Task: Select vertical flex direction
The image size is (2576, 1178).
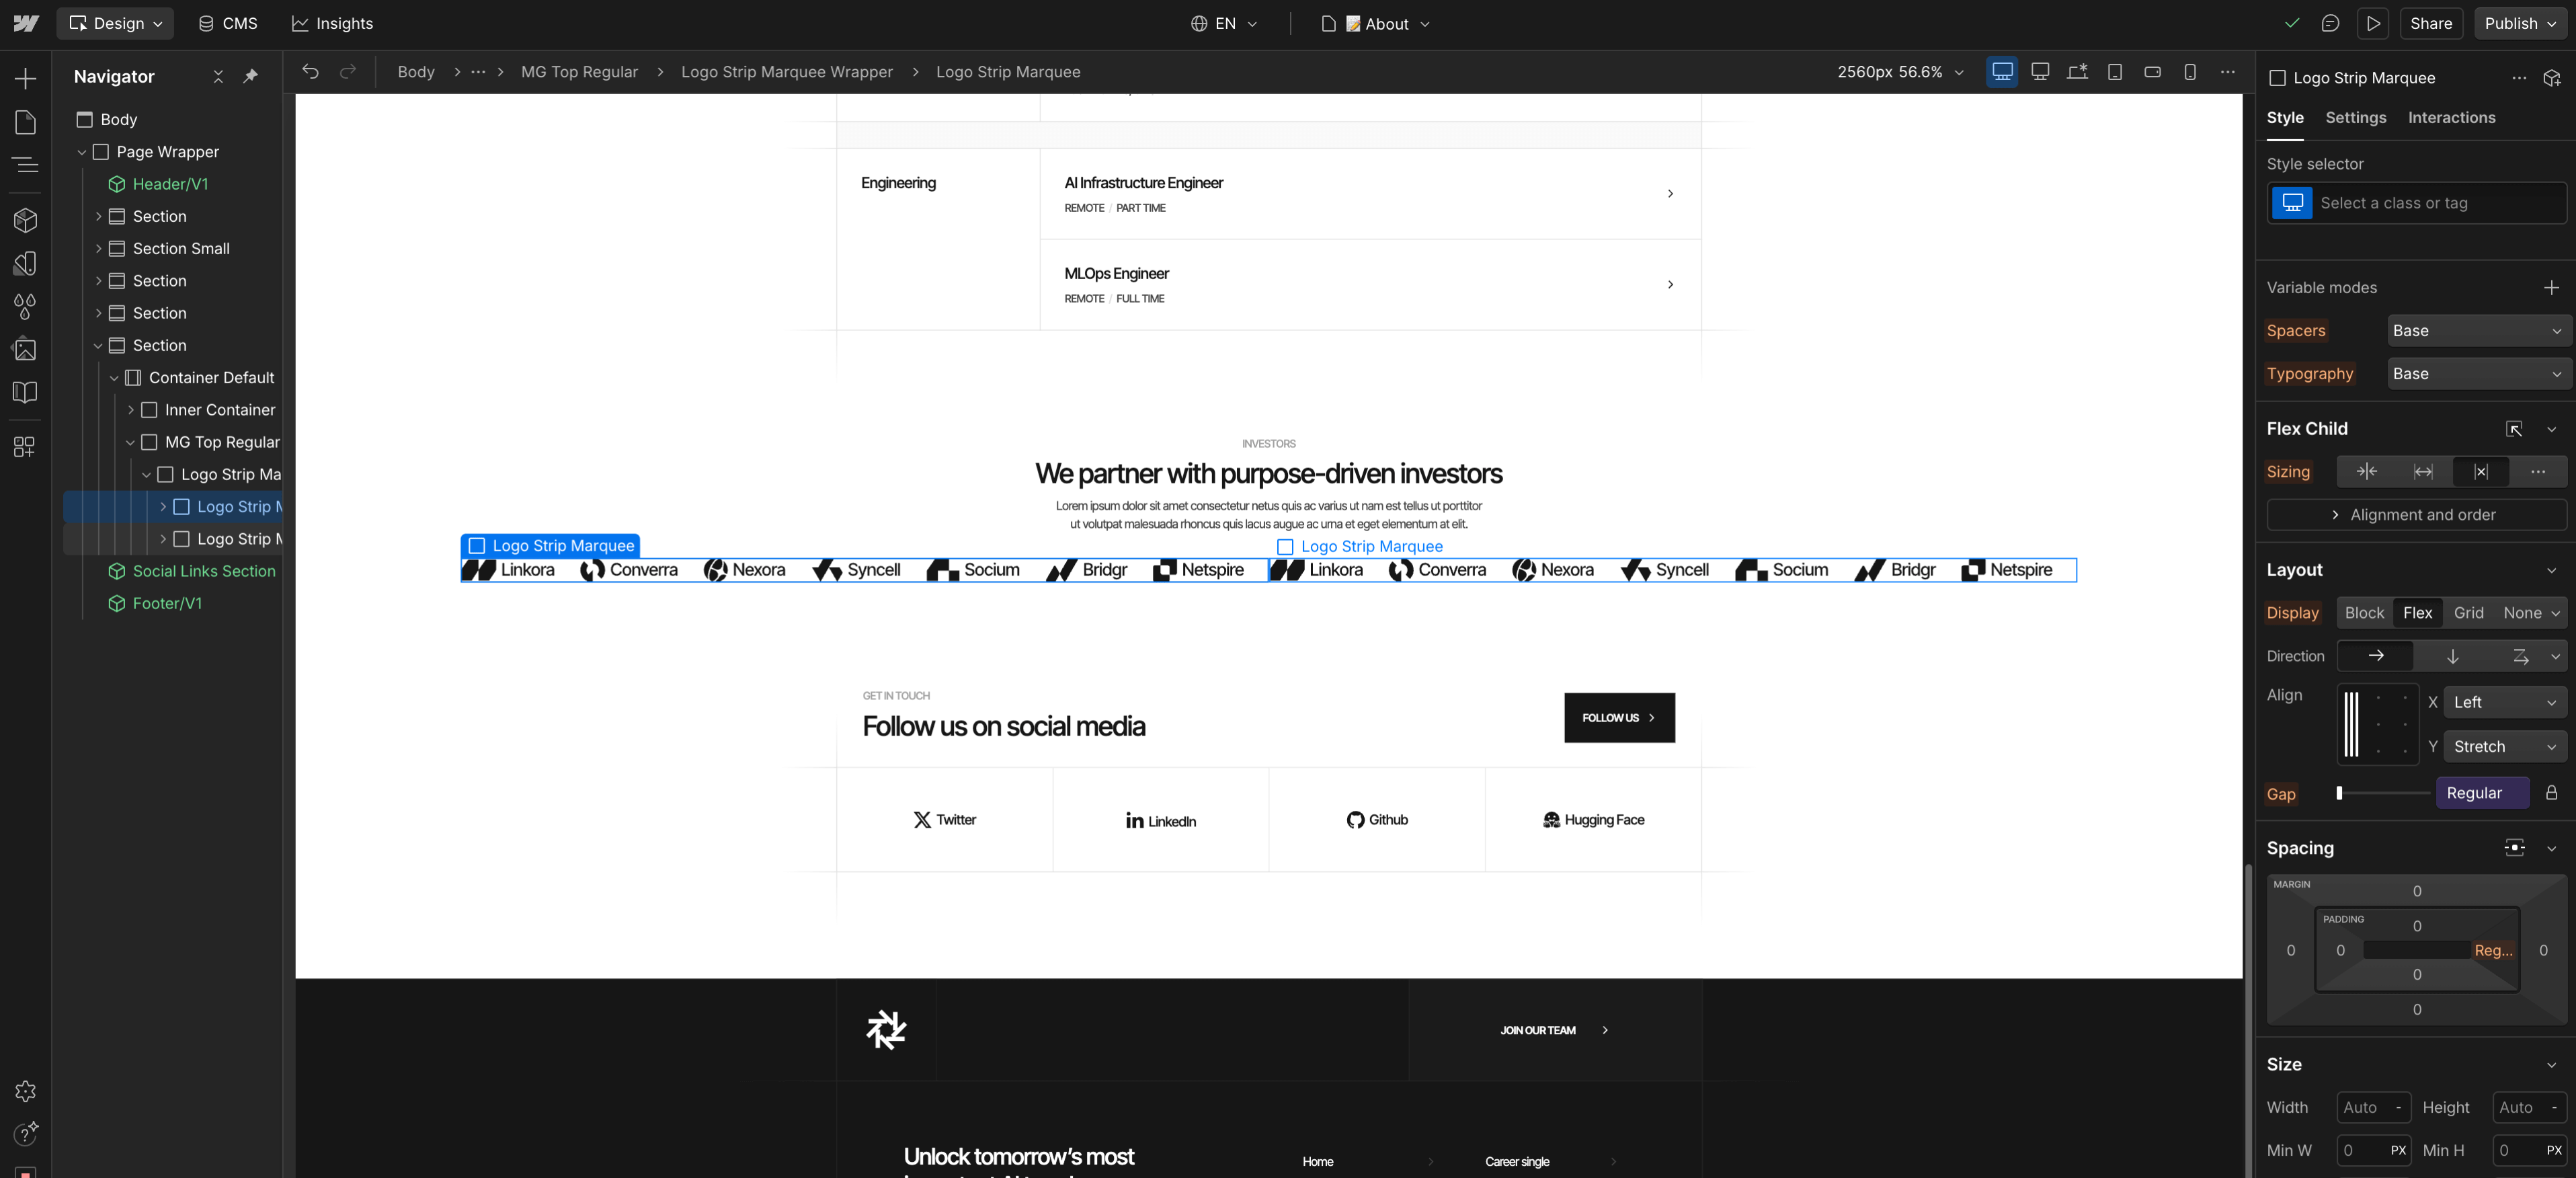Action: [2452, 656]
